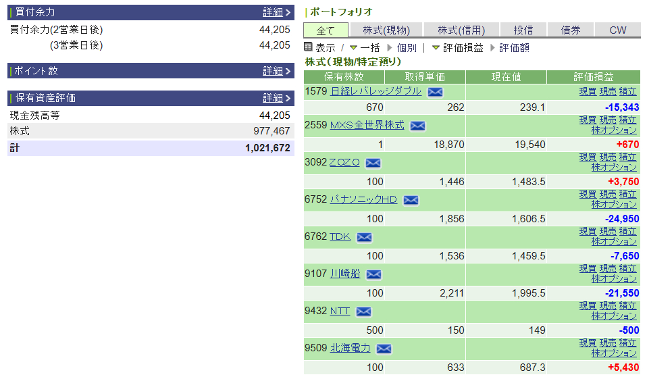Select the 評価損益 view option
The width and height of the screenshot is (647, 379).
click(463, 48)
